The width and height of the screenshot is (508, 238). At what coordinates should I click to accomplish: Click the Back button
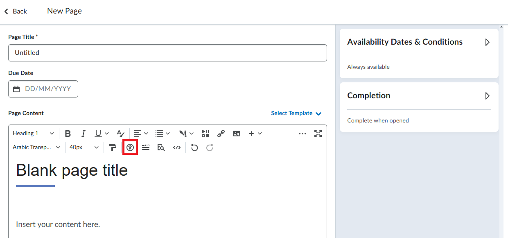(16, 11)
